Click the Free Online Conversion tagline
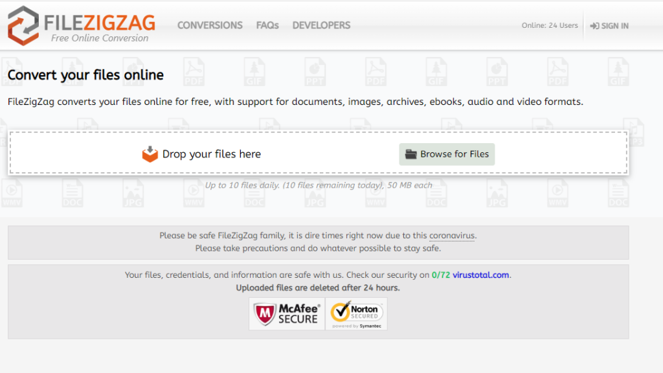Viewport: 663px width, 373px height. pos(100,38)
